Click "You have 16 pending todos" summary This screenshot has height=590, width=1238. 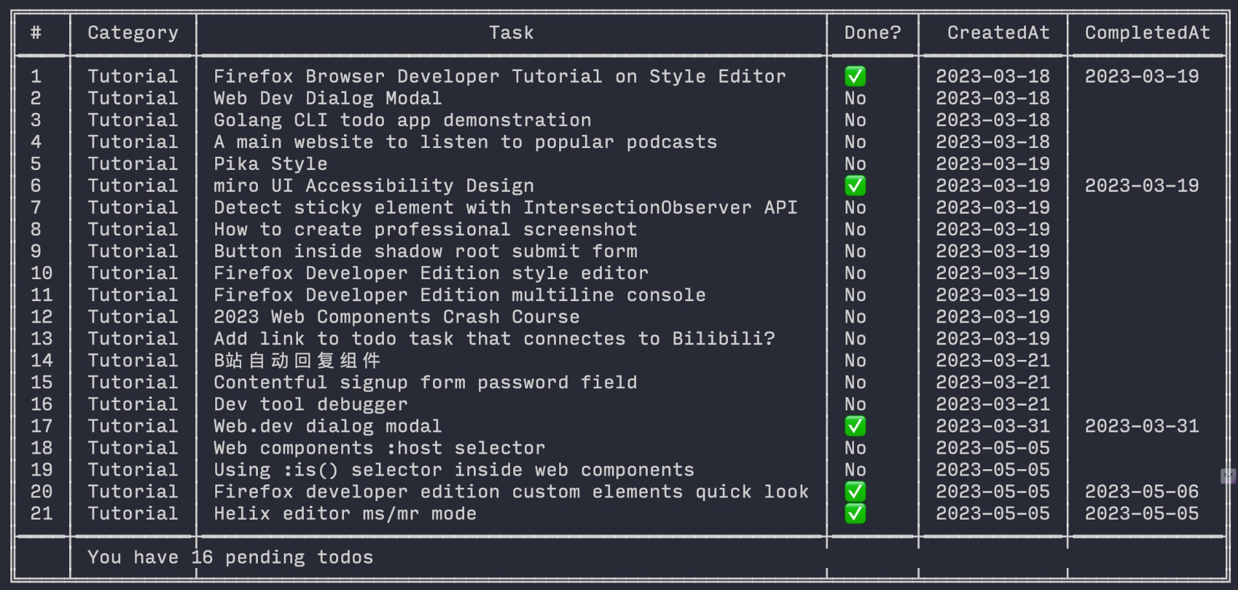tap(231, 558)
